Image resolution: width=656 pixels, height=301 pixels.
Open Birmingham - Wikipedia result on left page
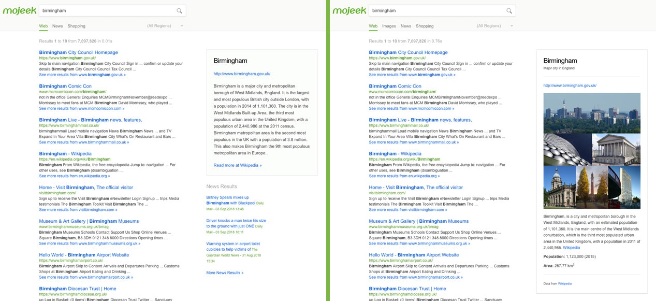[x=65, y=153]
